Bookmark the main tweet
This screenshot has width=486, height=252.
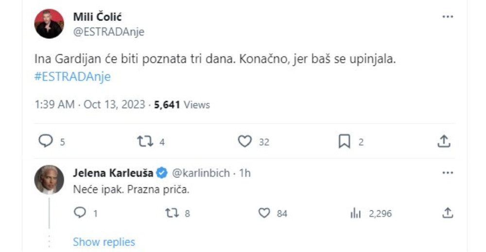[x=344, y=141]
